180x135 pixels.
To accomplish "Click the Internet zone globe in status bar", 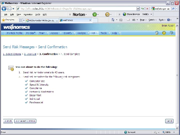I will click(x=126, y=132).
